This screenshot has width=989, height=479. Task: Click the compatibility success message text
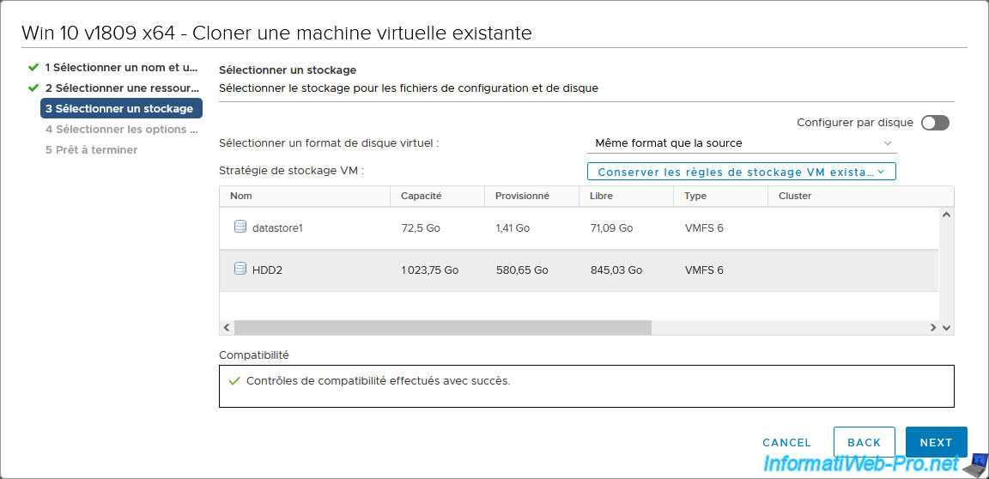click(378, 381)
